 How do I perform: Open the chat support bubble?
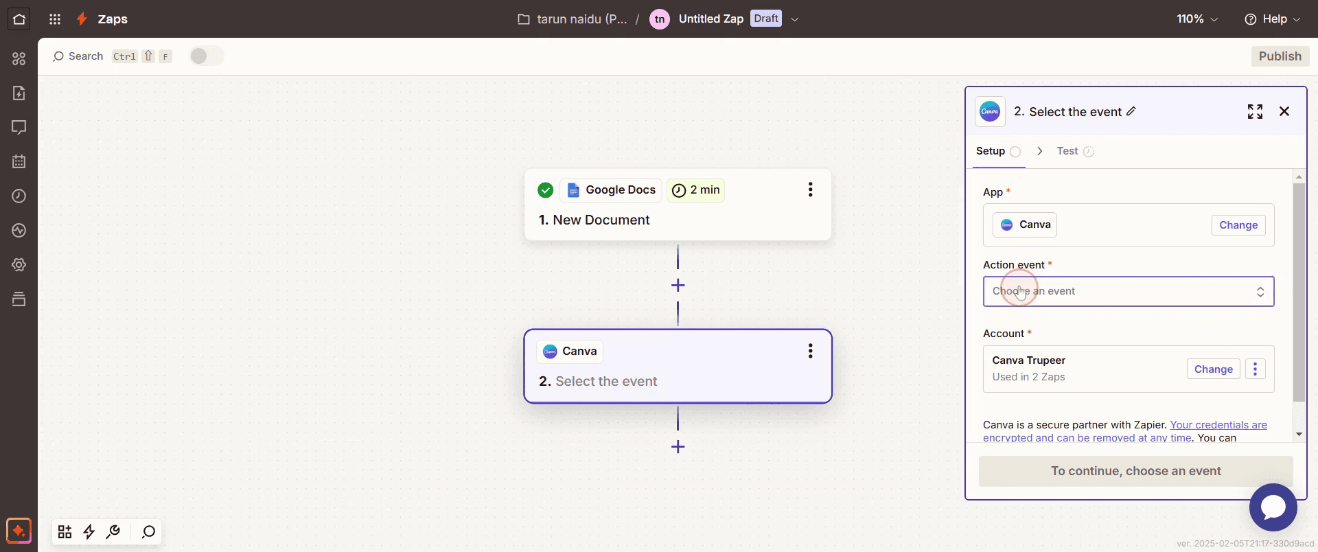tap(1273, 507)
